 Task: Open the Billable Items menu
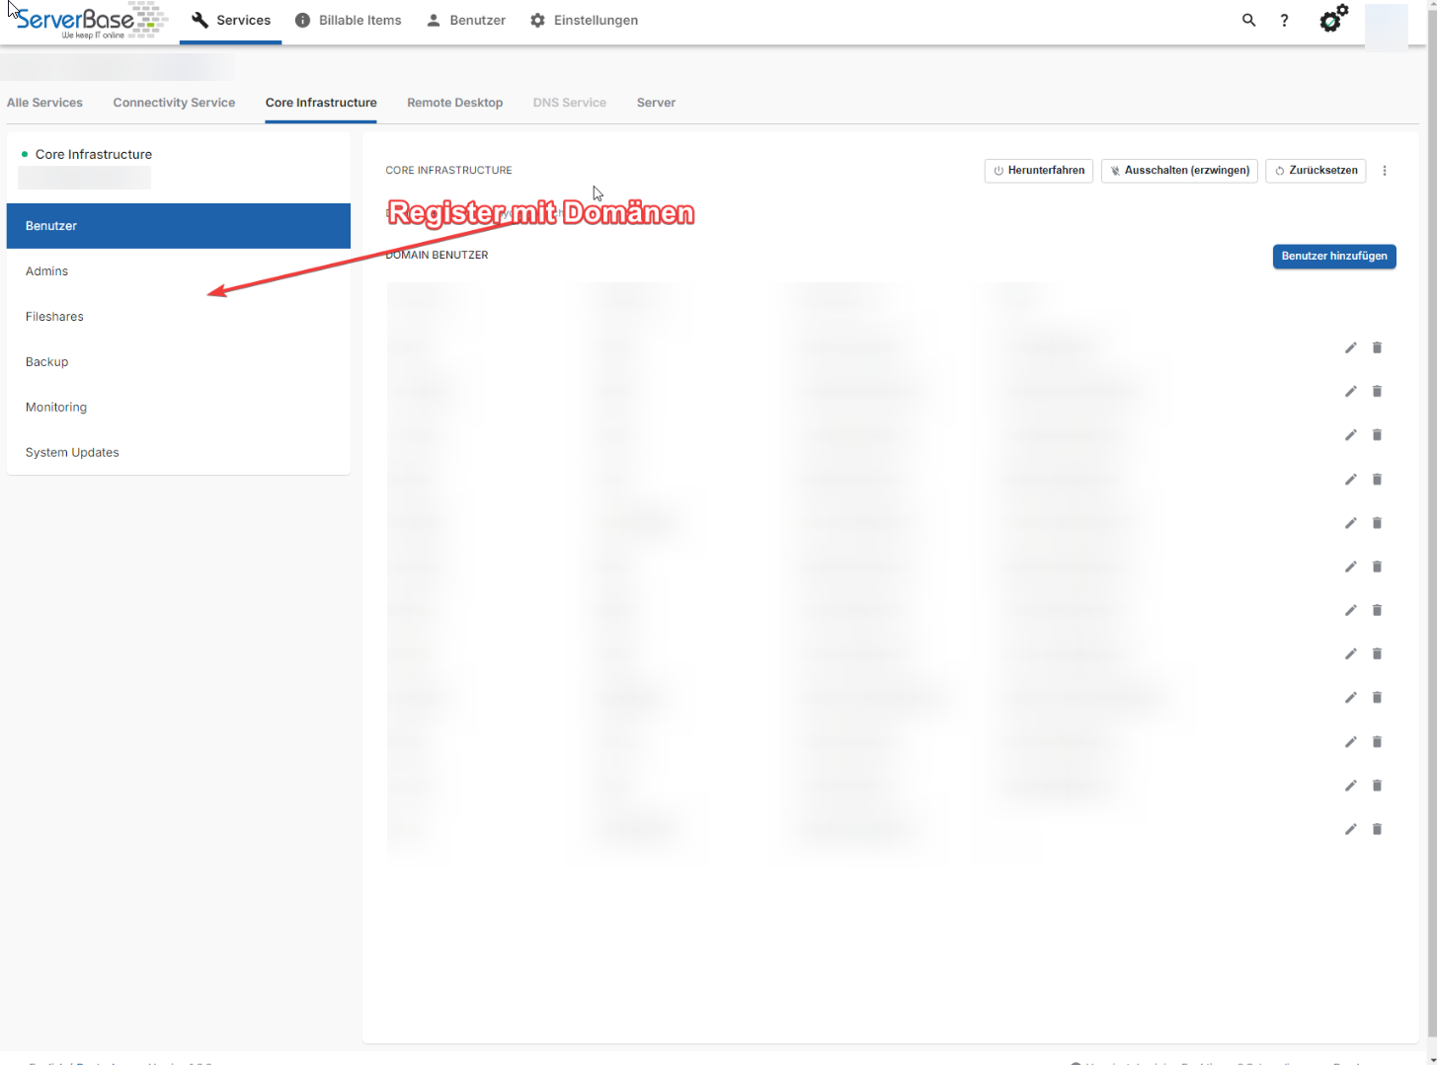tap(349, 20)
